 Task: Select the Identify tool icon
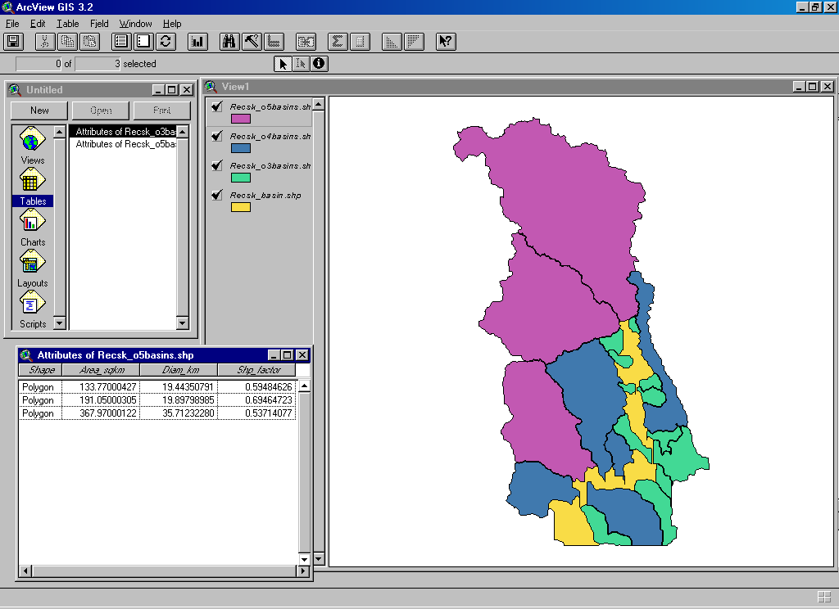(319, 64)
